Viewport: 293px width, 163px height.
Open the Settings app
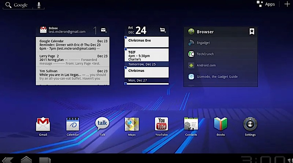pos(250,125)
